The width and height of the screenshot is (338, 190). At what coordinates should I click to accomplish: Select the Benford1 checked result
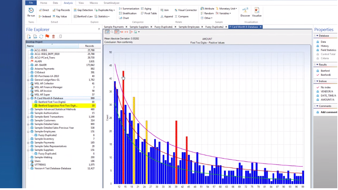[326, 75]
